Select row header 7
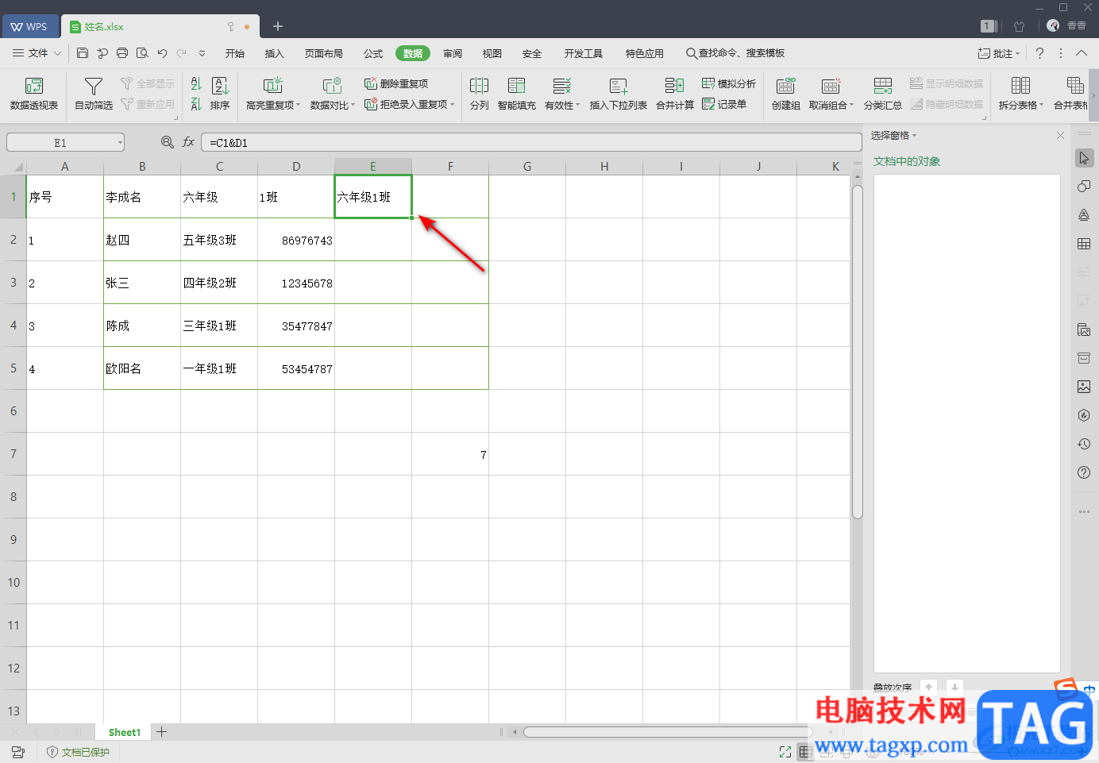 pos(13,454)
